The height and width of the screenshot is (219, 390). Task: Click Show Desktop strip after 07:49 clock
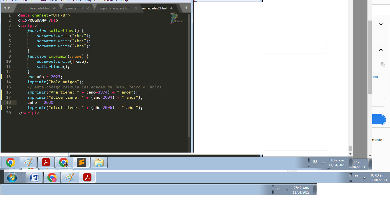[x=315, y=190]
